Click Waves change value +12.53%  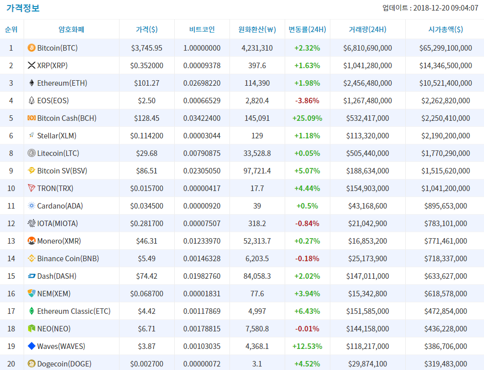[307, 346]
